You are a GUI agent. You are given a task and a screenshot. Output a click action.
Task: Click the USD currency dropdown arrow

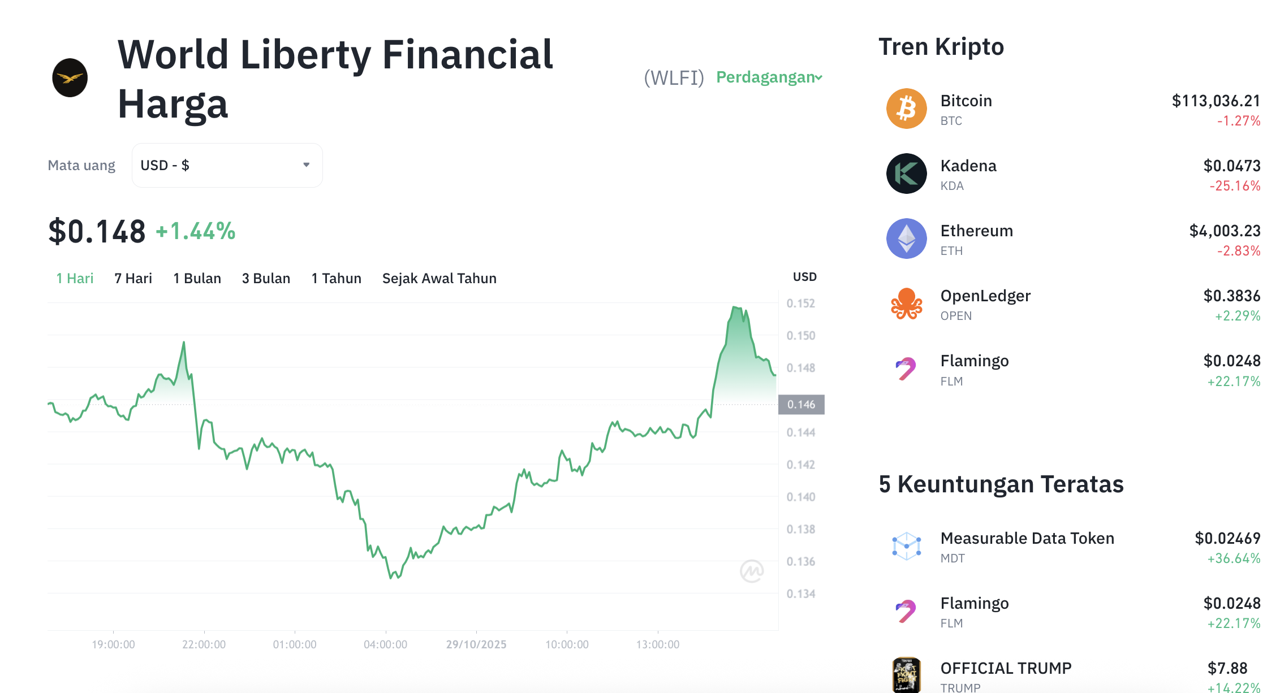(x=306, y=165)
